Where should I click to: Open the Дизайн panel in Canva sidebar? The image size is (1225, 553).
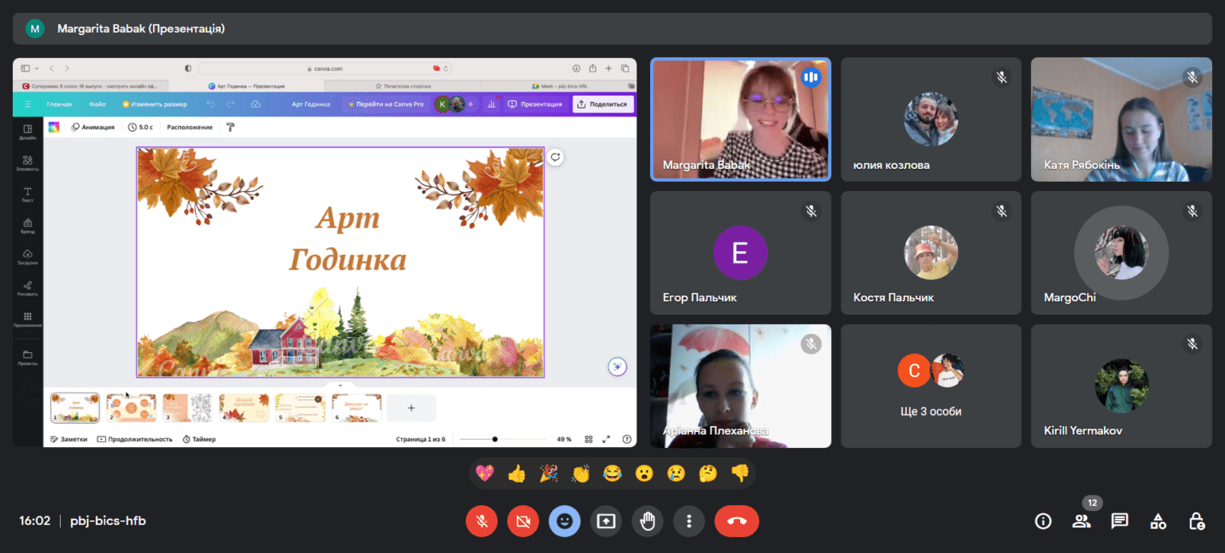(x=27, y=132)
